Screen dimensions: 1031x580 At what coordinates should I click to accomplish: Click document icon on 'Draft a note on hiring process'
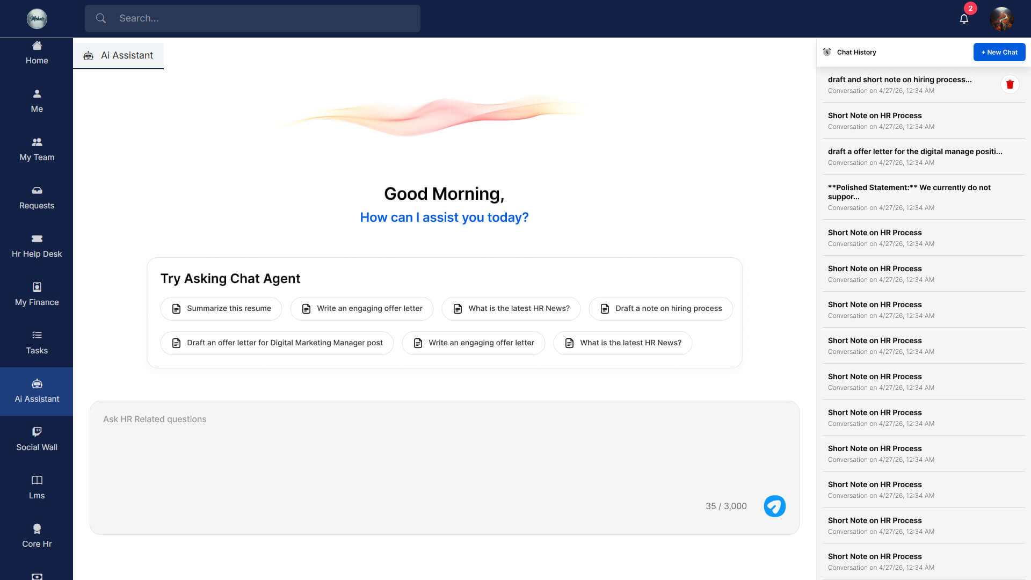(605, 309)
